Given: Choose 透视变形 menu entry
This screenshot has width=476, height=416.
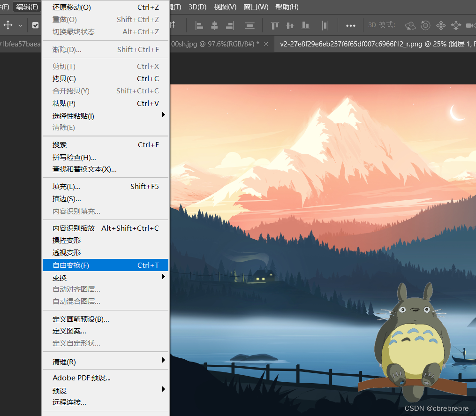Looking at the screenshot, I should [106, 253].
